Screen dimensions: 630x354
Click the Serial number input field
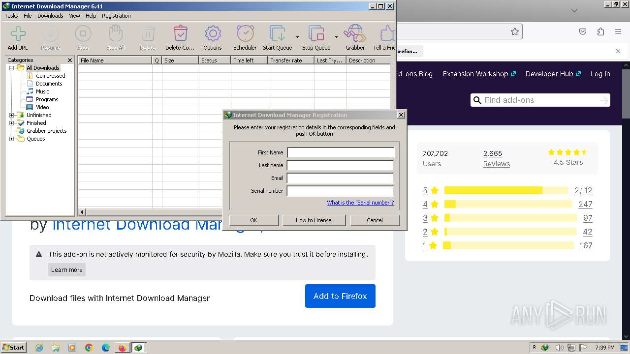[341, 191]
